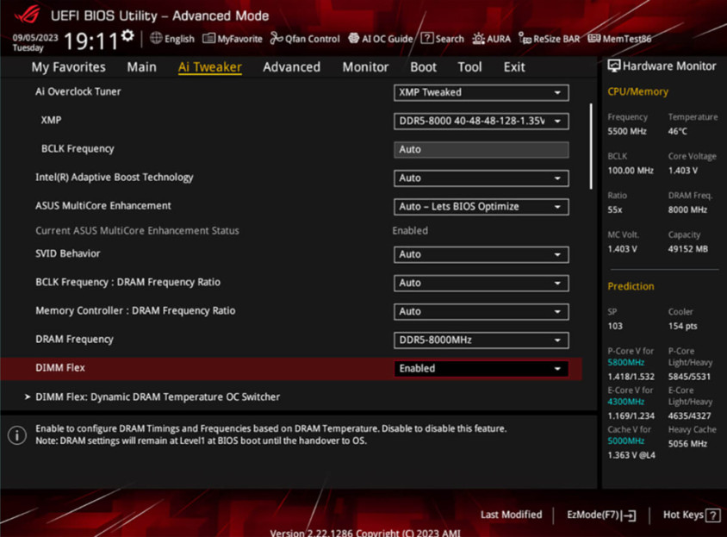
Task: Launch AI OC Guide icon
Action: point(354,38)
